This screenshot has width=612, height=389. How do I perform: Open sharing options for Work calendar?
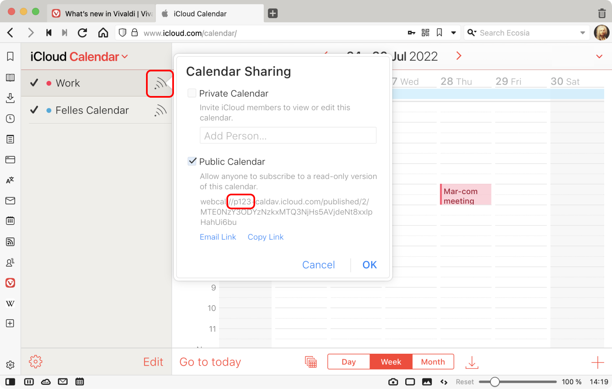click(x=160, y=83)
